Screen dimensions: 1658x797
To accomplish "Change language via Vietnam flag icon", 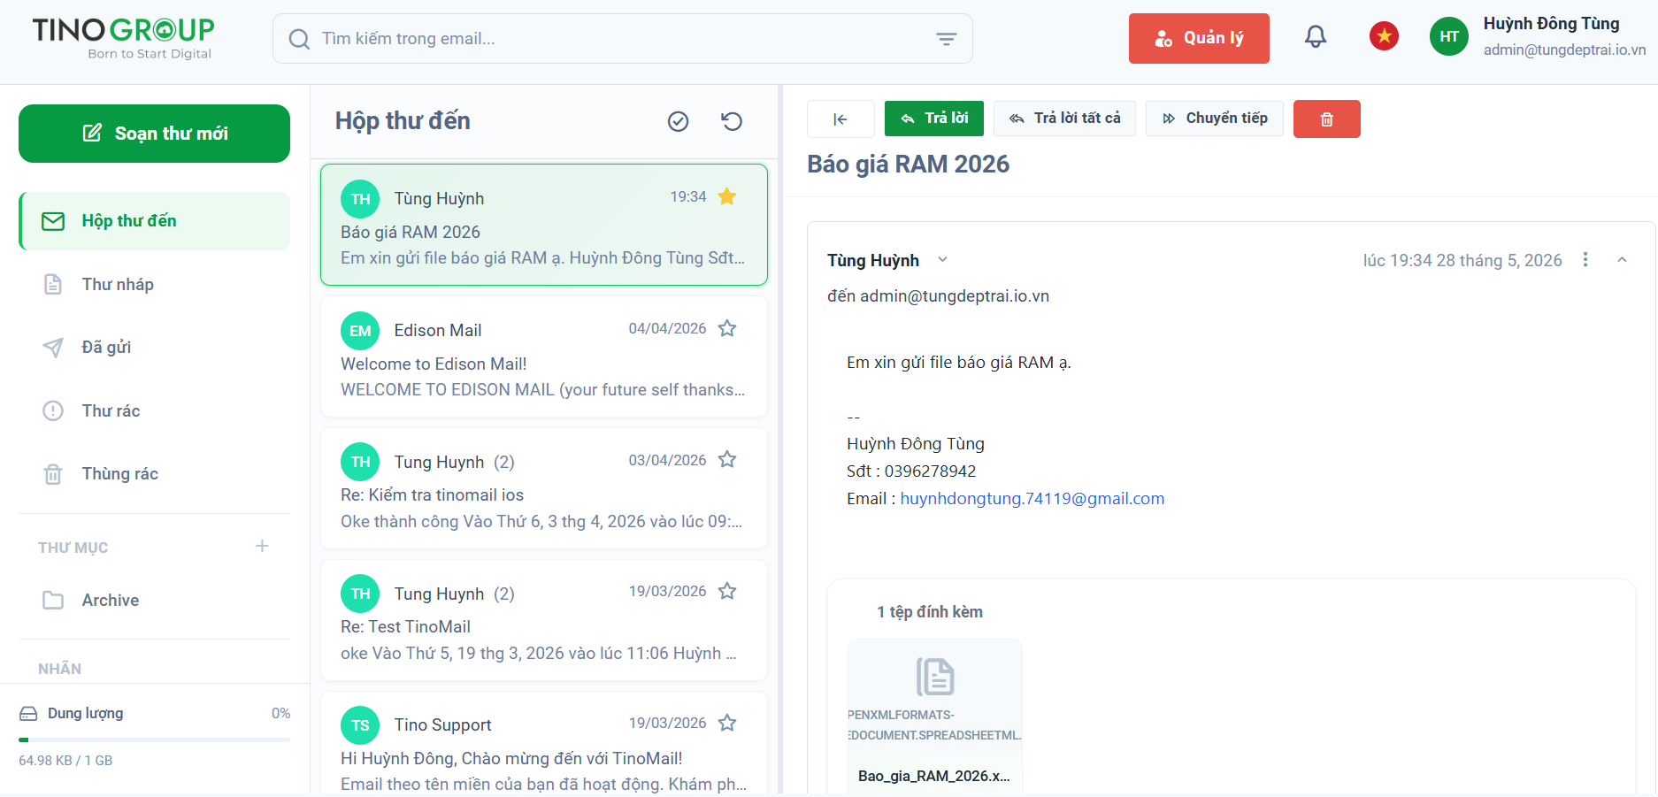I will click(1384, 36).
